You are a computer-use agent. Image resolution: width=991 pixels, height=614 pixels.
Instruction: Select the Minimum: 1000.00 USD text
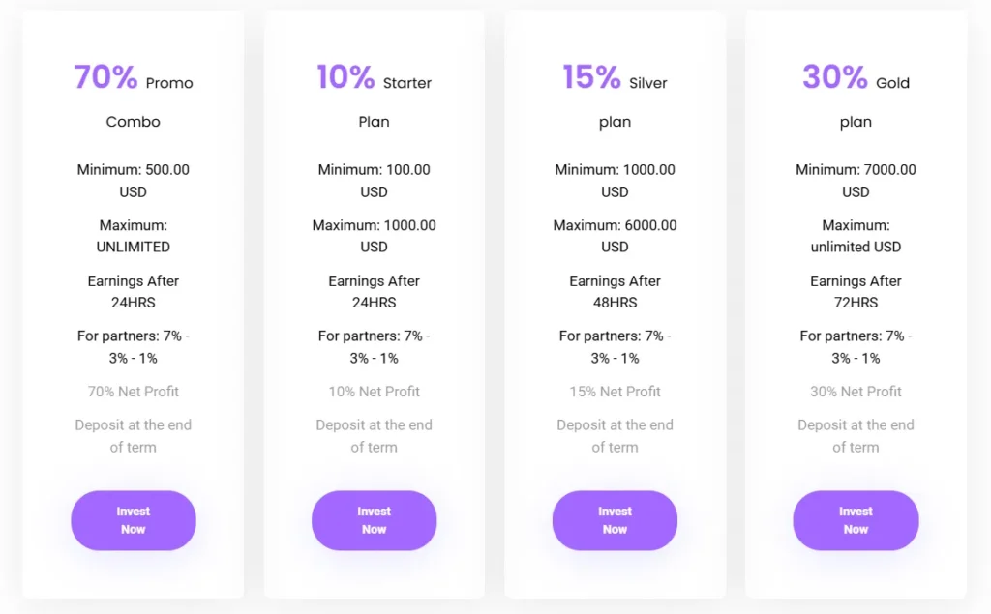pyautogui.click(x=615, y=181)
